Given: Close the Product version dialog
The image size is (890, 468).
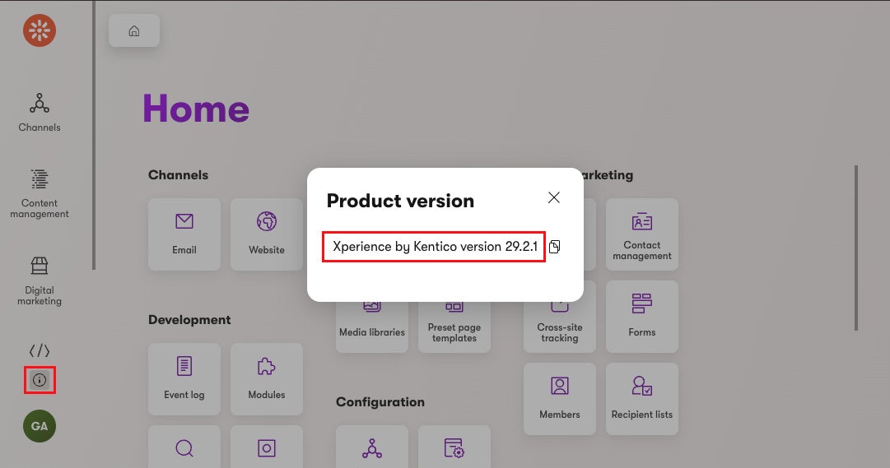Looking at the screenshot, I should (554, 197).
